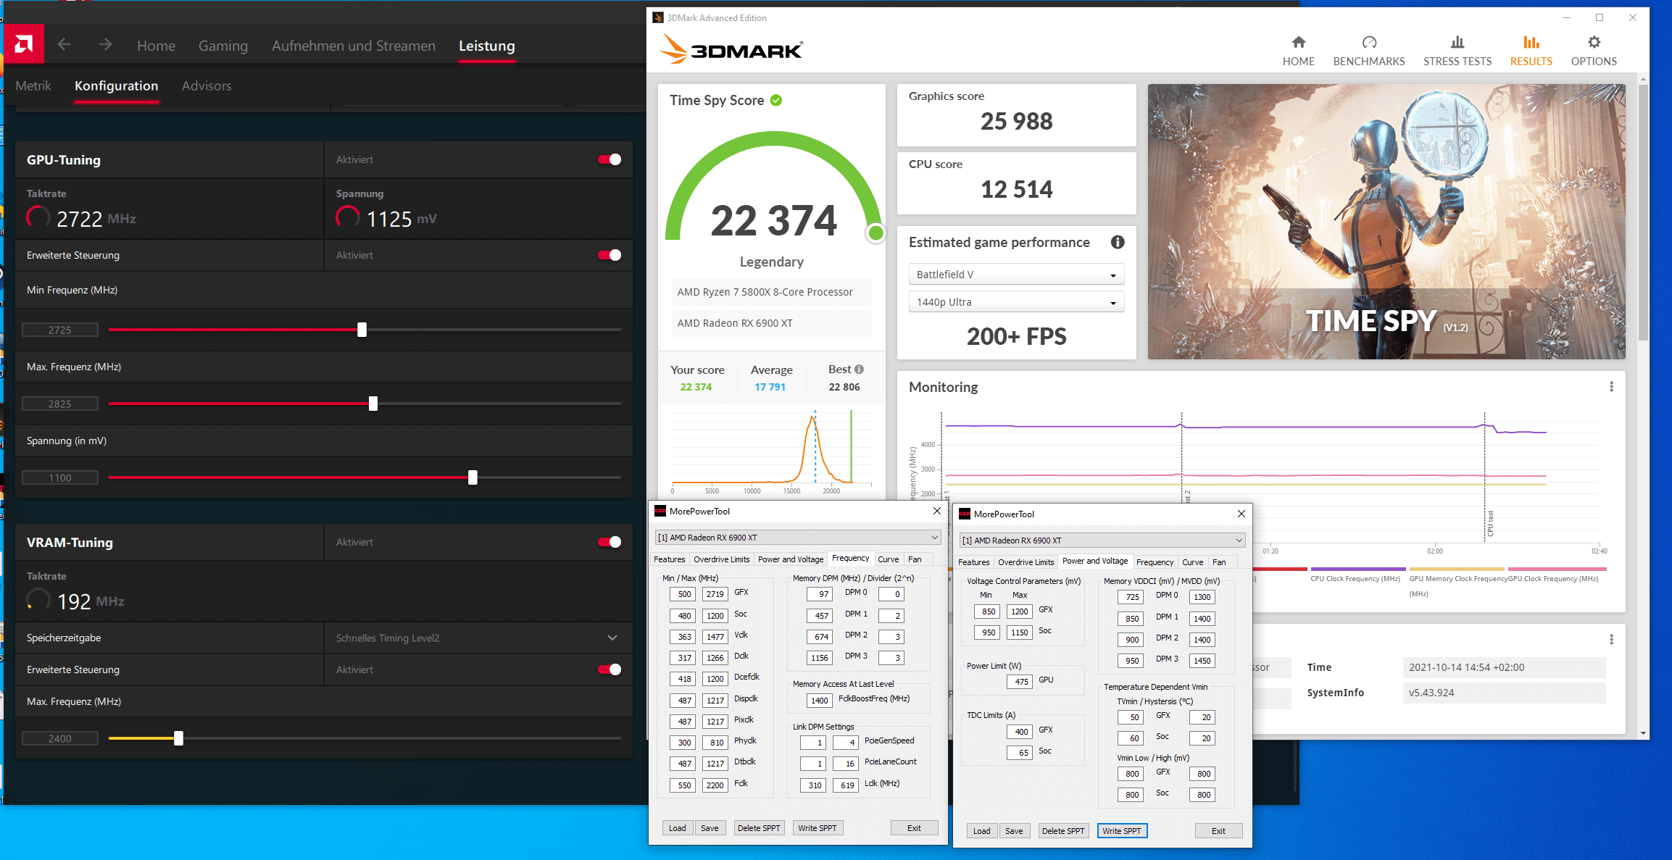The height and width of the screenshot is (860, 1672).
Task: Open 3DMark Stress Tests icon
Action: pyautogui.click(x=1457, y=43)
